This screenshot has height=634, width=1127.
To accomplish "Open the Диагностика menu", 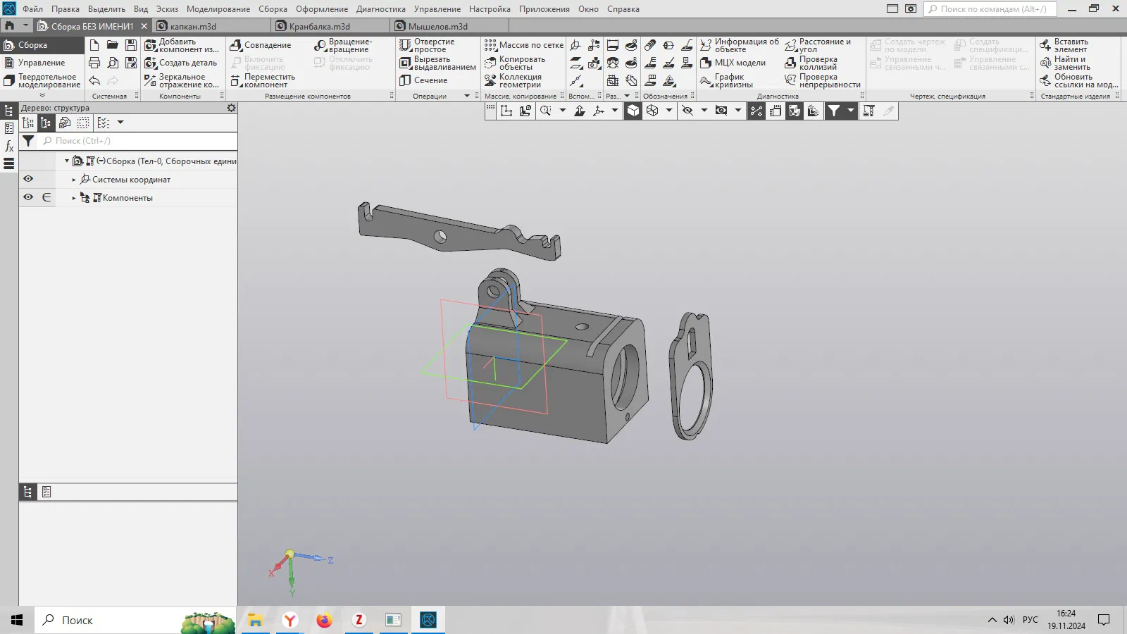I will click(380, 9).
